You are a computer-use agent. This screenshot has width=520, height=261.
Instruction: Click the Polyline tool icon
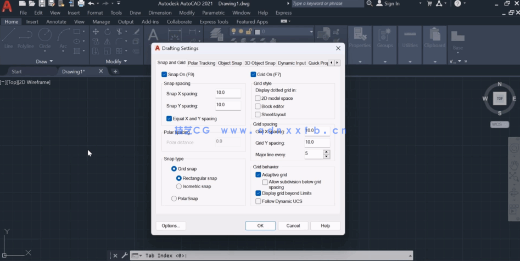pos(26,37)
